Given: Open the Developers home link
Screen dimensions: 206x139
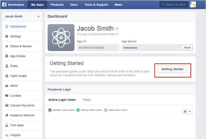Looking at the screenshot, I should point(16,5).
